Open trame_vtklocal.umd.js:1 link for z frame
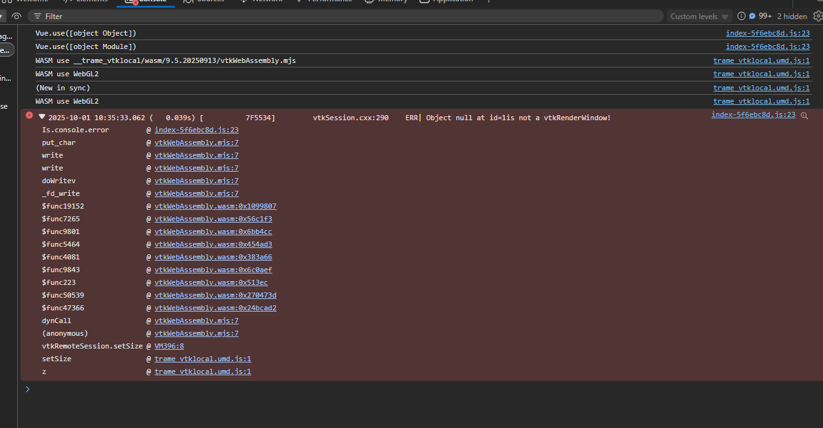Screen dimensions: 823x428 click(x=202, y=371)
